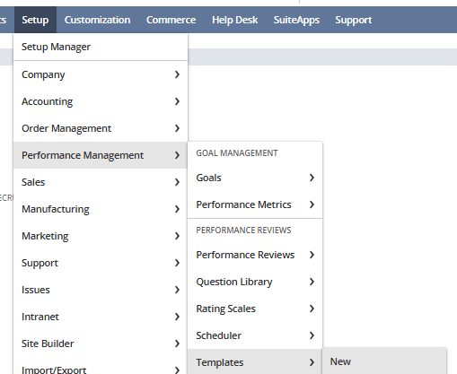This screenshot has width=457, height=374.
Task: Open Rating Scales submenu item
Action: coord(255,309)
